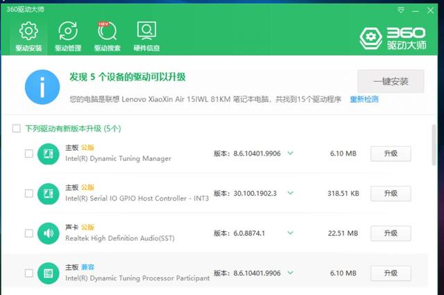The width and height of the screenshot is (444, 295).
Task: Click 升级 for Intel Dynamic Tuning Manager
Action: 391,153
